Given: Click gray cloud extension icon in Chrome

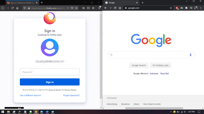Looking at the screenshot, I should (182, 8).
